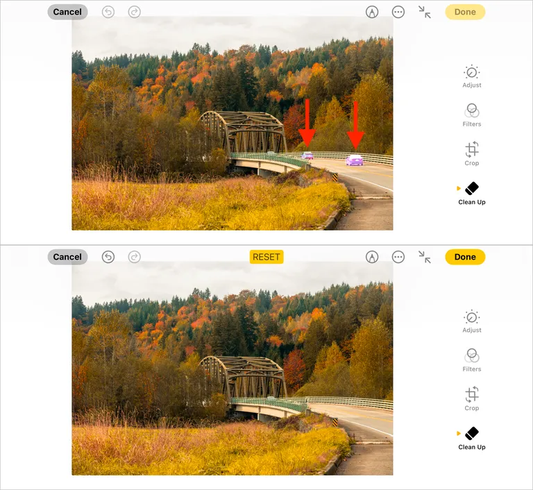Click the collapse arrows icon in the top toolbar

click(x=425, y=12)
